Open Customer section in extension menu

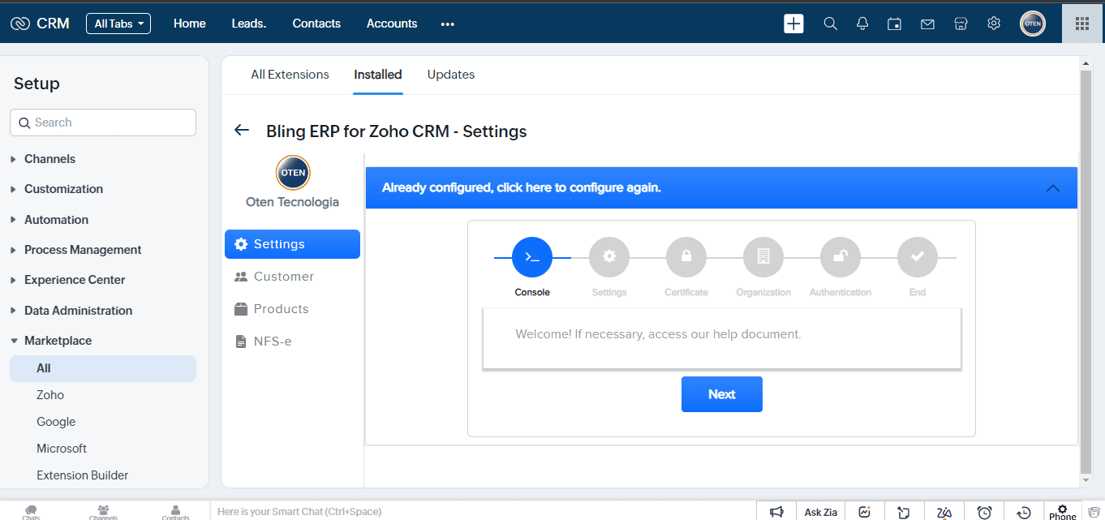pyautogui.click(x=283, y=277)
